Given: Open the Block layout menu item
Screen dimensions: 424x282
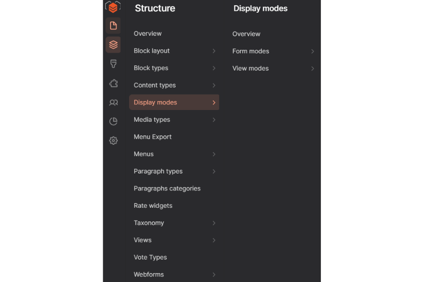Looking at the screenshot, I should [x=151, y=51].
